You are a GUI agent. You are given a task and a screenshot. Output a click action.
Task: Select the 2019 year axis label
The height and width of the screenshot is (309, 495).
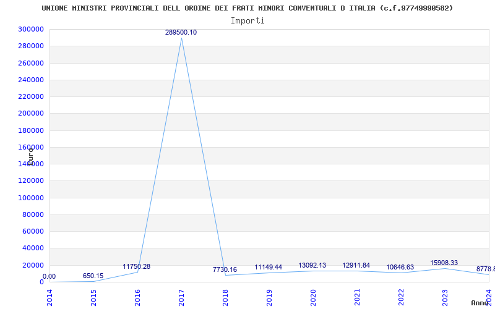click(x=269, y=298)
